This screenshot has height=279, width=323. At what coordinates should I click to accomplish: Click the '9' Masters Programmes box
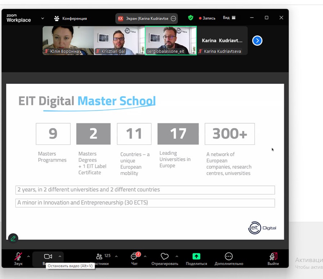(x=53, y=134)
